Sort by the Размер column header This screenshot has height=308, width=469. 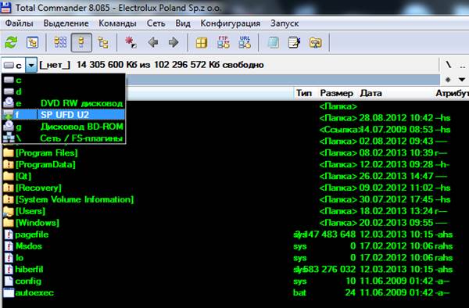pos(336,93)
